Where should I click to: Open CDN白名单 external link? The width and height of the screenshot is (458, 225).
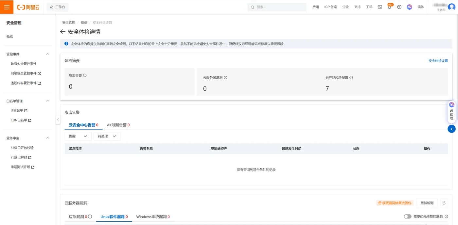point(21,120)
